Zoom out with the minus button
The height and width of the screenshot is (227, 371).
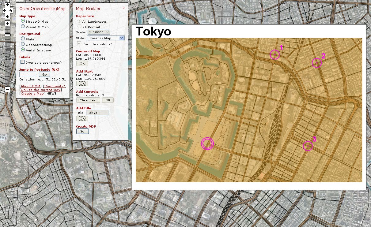8,89
